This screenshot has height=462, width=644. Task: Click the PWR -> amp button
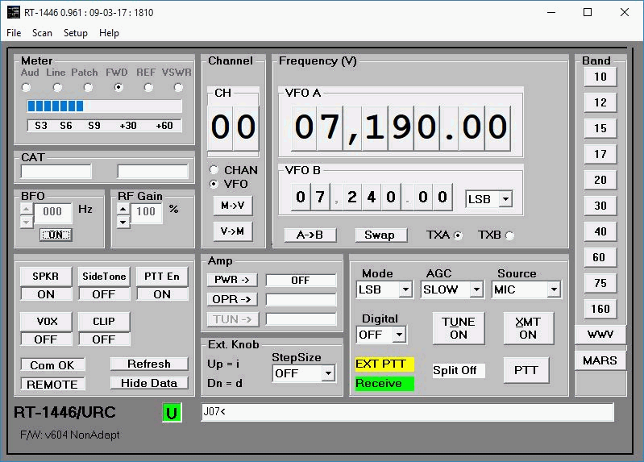click(231, 280)
